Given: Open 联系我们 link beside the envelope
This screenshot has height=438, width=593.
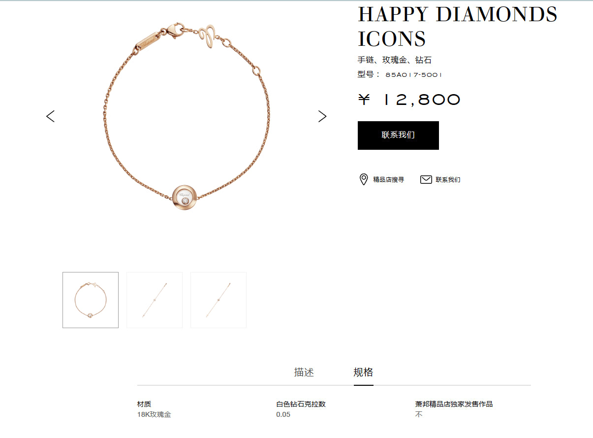Looking at the screenshot, I should (448, 180).
